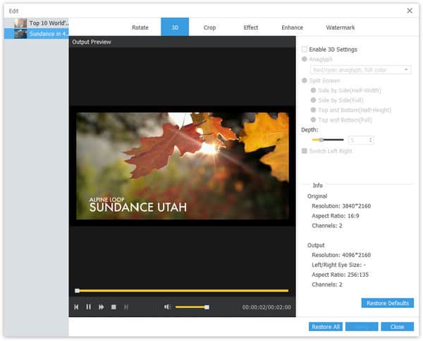Pause the video preview
The image size is (423, 341).
click(x=89, y=307)
